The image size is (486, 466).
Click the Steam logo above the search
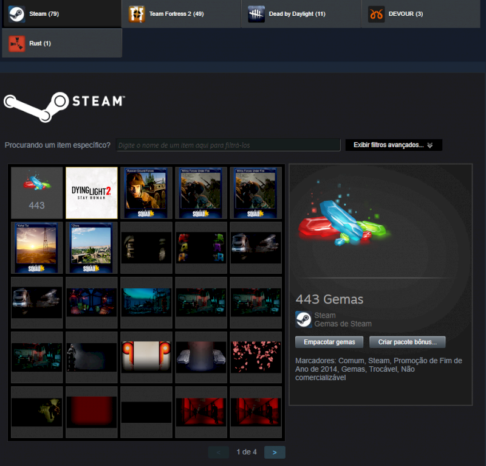coord(64,104)
